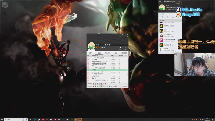Click the medal badge icon beside the heart
Viewport: 215px width, 121px height.
click(125, 48)
